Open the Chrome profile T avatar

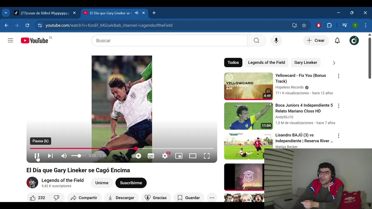coord(355,25)
